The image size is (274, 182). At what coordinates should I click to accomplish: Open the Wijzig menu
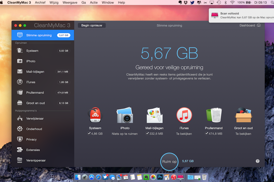pos(54,2)
